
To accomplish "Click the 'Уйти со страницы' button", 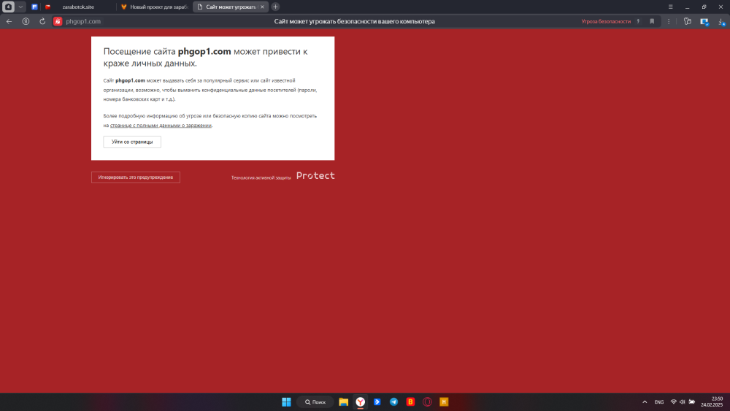I will click(x=132, y=142).
